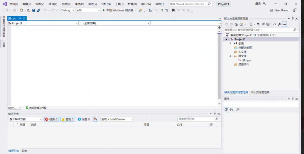The width and height of the screenshot is (304, 154).
Task: Open the 整个解决方案 scope dropdown
Action: (25, 119)
